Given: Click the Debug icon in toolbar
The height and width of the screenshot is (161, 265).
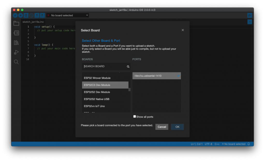Looking at the screenshot, I should coord(31,15).
